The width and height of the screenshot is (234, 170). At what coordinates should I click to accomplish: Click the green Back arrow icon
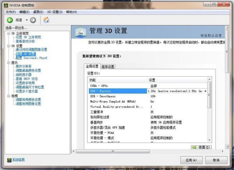(x=10, y=20)
